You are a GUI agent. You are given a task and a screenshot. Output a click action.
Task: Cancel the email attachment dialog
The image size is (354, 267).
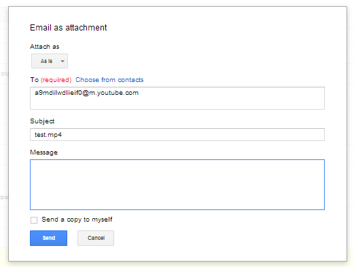[96, 238]
